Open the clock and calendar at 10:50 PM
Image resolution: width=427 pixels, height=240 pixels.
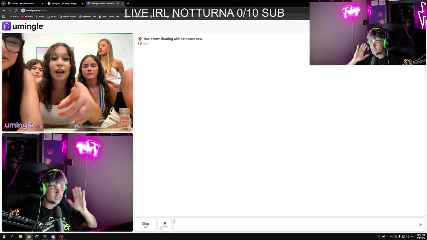coord(421,237)
